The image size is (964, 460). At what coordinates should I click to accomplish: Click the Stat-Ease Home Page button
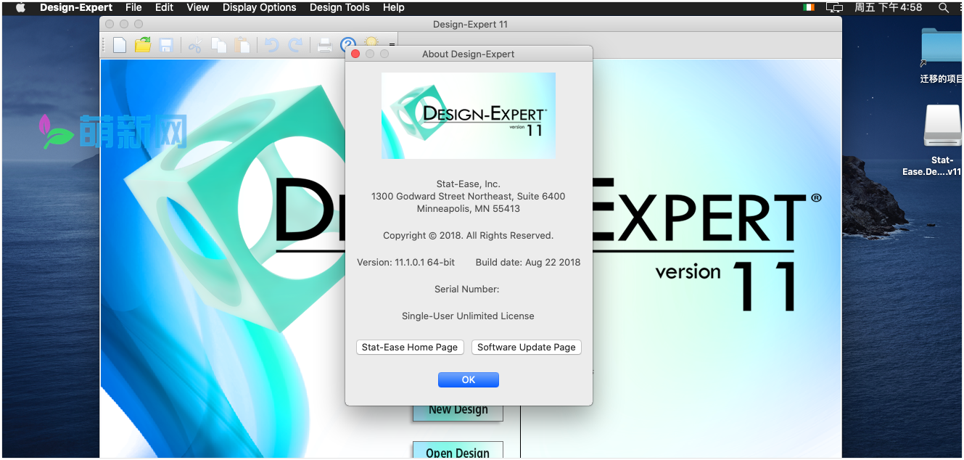(410, 348)
